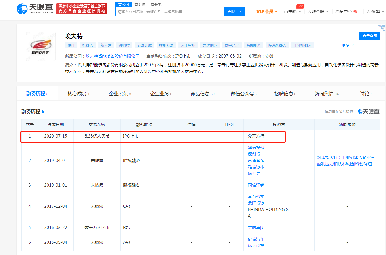
Task: Click the 人工智能 tag
Action: 188,45
